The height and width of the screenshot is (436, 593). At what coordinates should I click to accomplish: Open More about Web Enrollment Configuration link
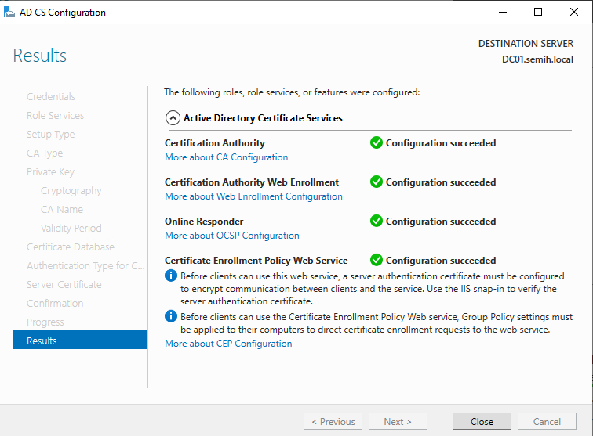click(x=253, y=196)
